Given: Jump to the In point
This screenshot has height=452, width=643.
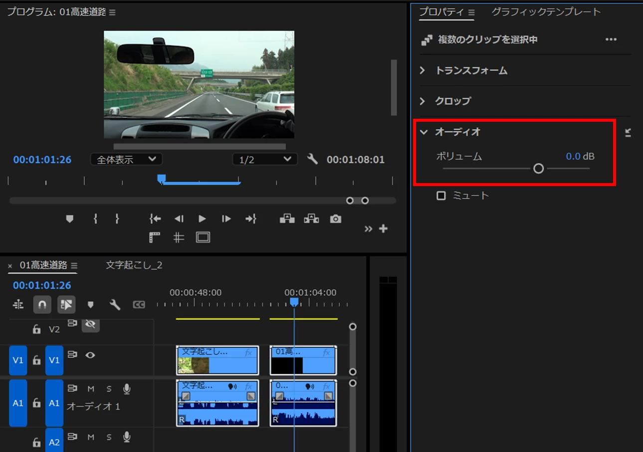Looking at the screenshot, I should pyautogui.click(x=155, y=219).
